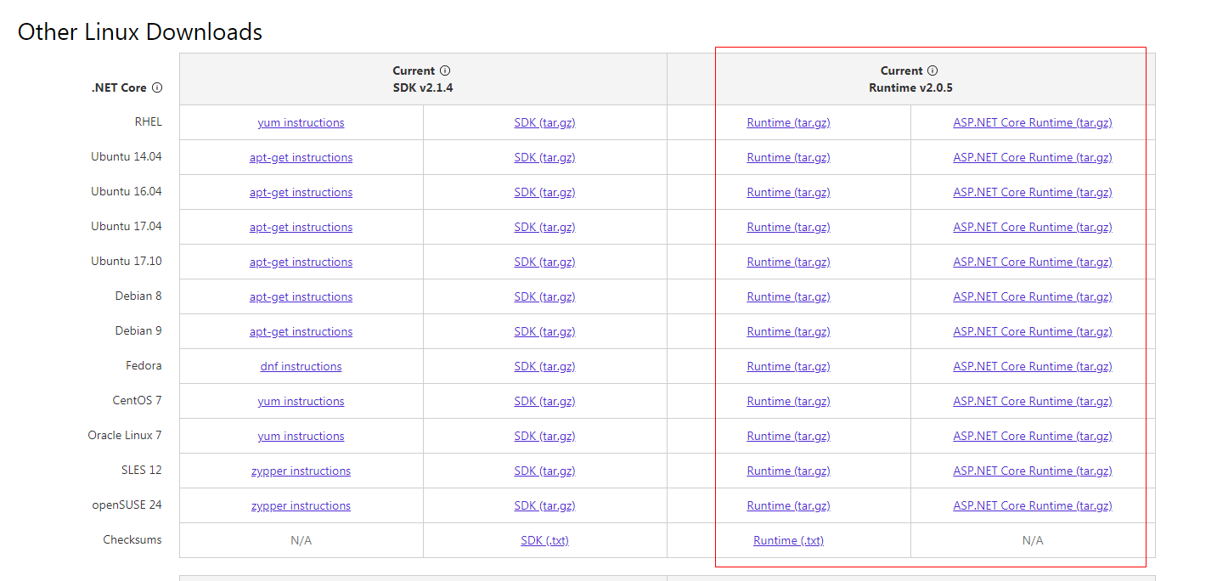
Task: Download Runtime (tar.gz) for Ubuntu 16.04
Action: (x=789, y=192)
